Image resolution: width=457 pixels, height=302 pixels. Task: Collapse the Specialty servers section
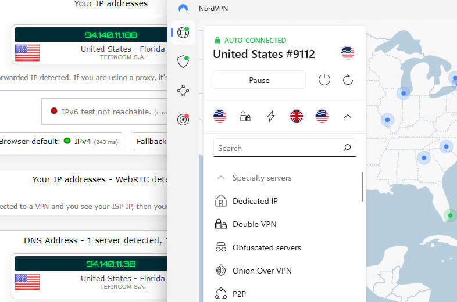(221, 178)
